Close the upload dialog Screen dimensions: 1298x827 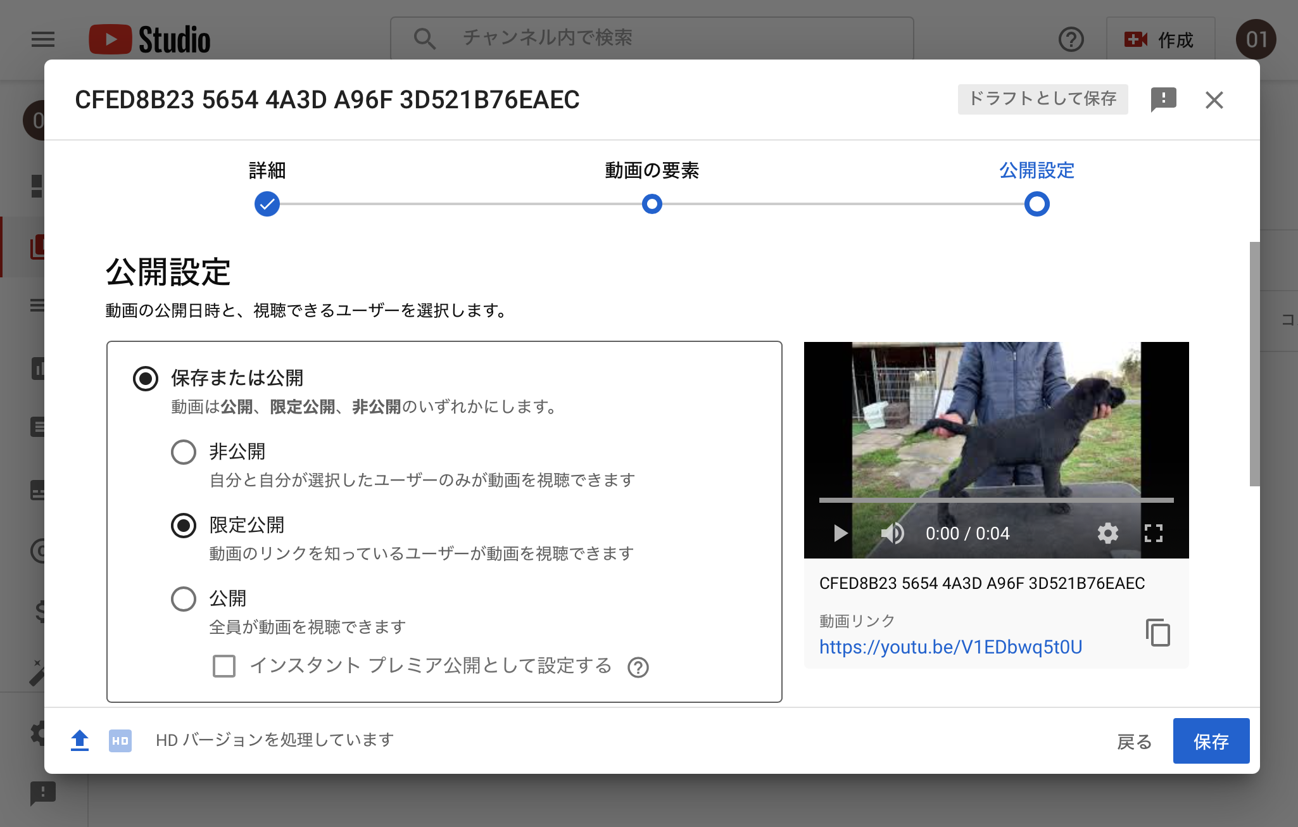coord(1214,100)
